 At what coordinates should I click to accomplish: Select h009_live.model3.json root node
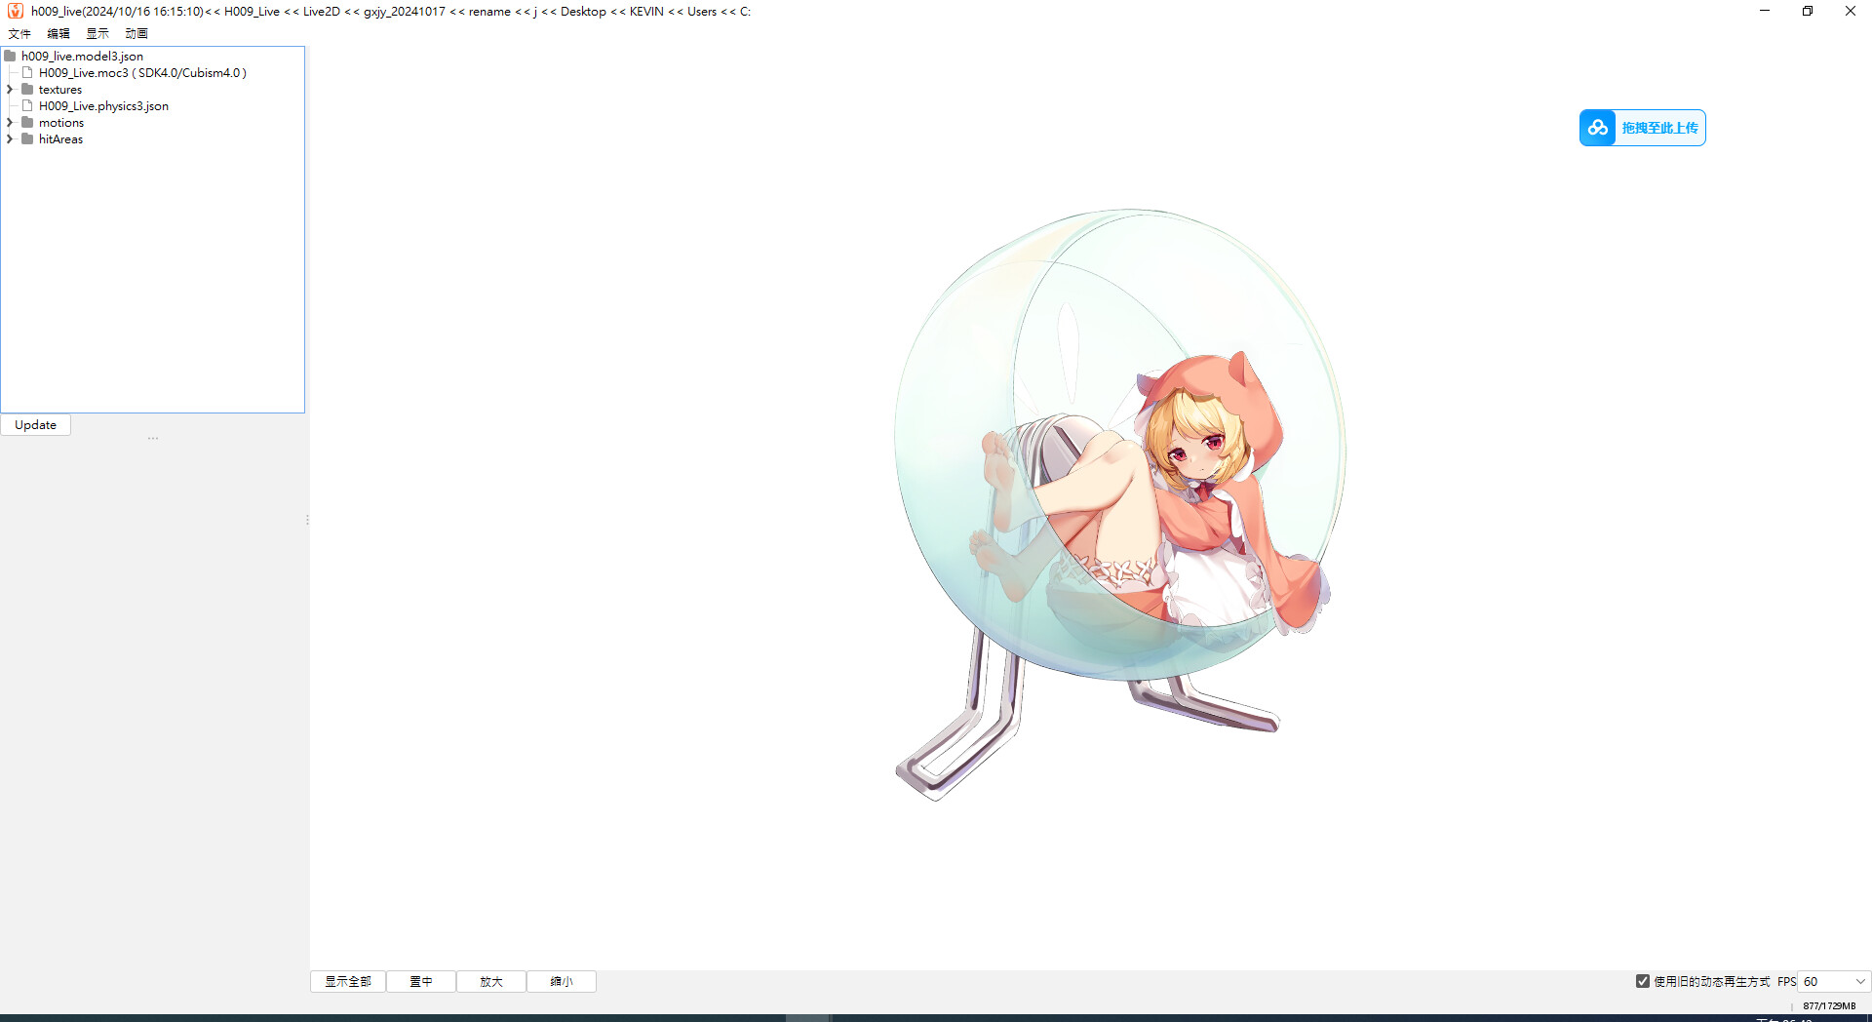coord(82,57)
